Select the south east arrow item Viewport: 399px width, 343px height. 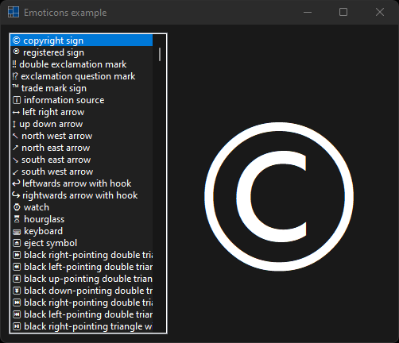(x=82, y=160)
